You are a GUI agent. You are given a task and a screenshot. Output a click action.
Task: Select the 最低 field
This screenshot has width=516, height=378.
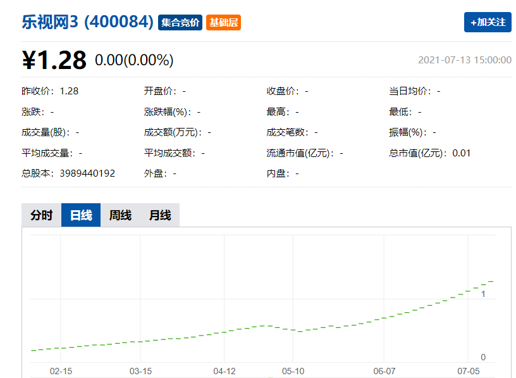pos(405,111)
